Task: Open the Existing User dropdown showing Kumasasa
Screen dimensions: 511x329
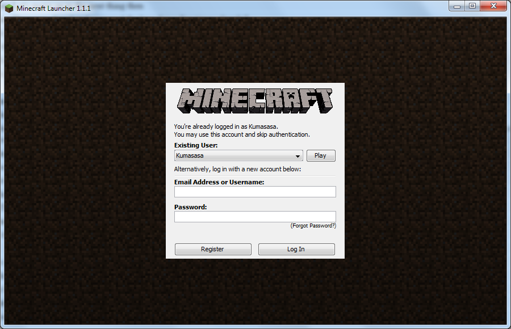Action: [238, 155]
